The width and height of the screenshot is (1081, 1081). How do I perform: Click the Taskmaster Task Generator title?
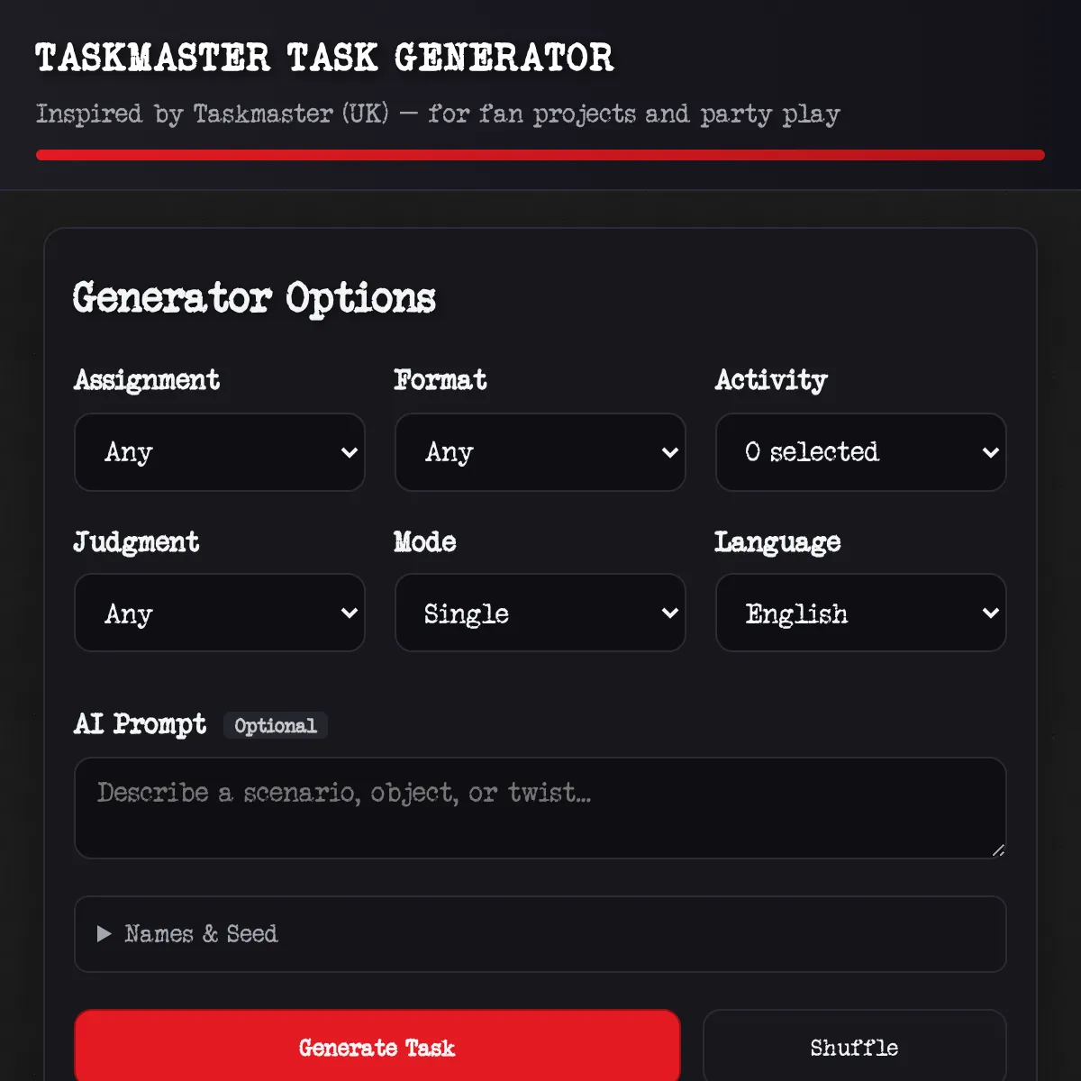[324, 59]
